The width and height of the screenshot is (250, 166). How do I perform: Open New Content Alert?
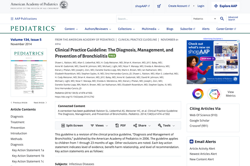coord(202,159)
